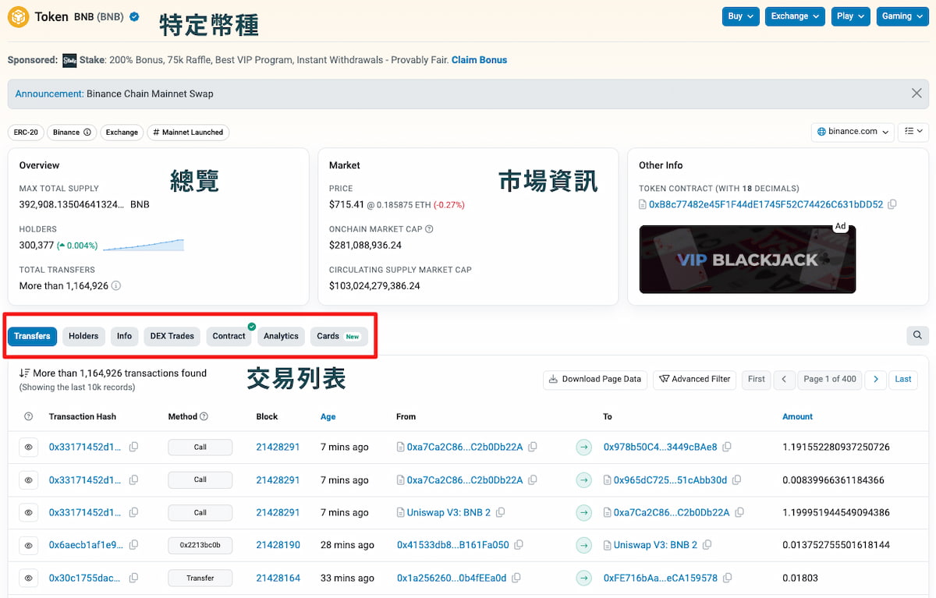Screen dimensions: 936x598
Task: Click the info icon on Binance tag
Action: 87,133
